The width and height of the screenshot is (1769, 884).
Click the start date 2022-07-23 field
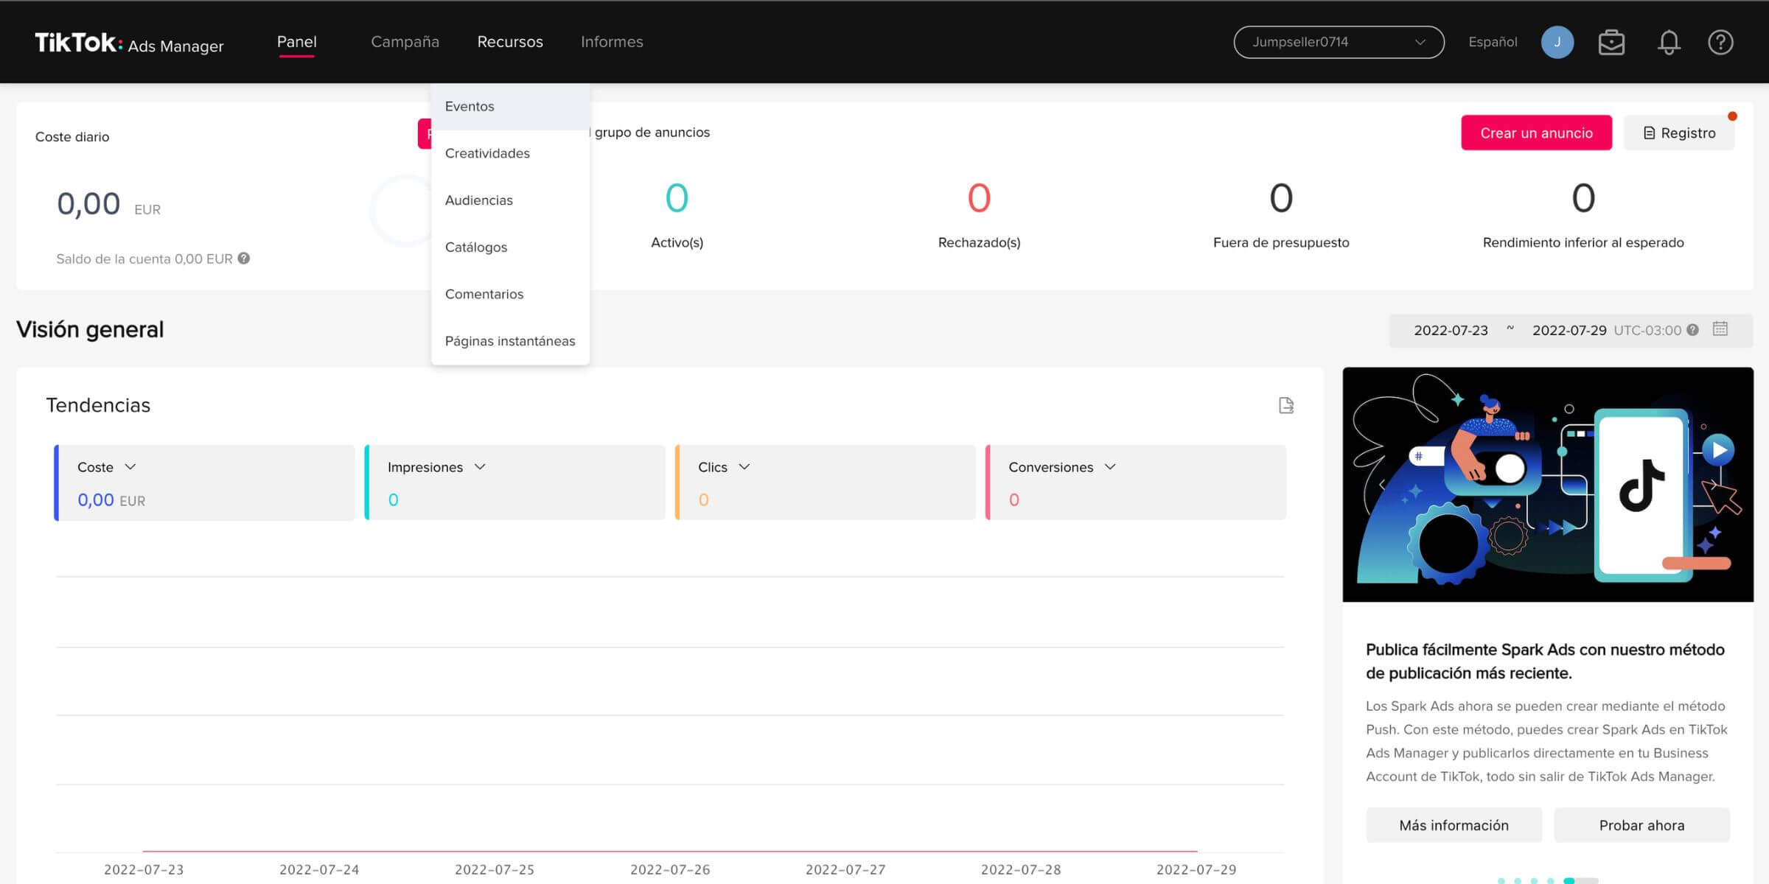pos(1451,330)
